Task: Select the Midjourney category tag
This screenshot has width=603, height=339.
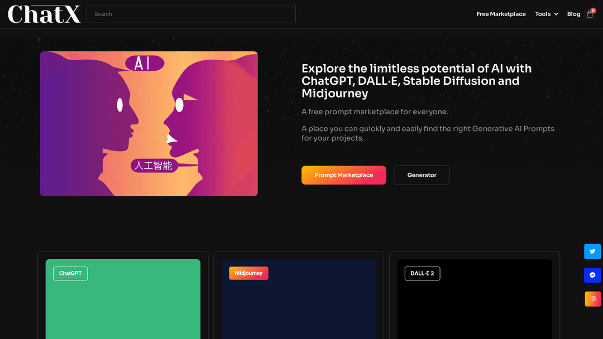Action: (248, 273)
